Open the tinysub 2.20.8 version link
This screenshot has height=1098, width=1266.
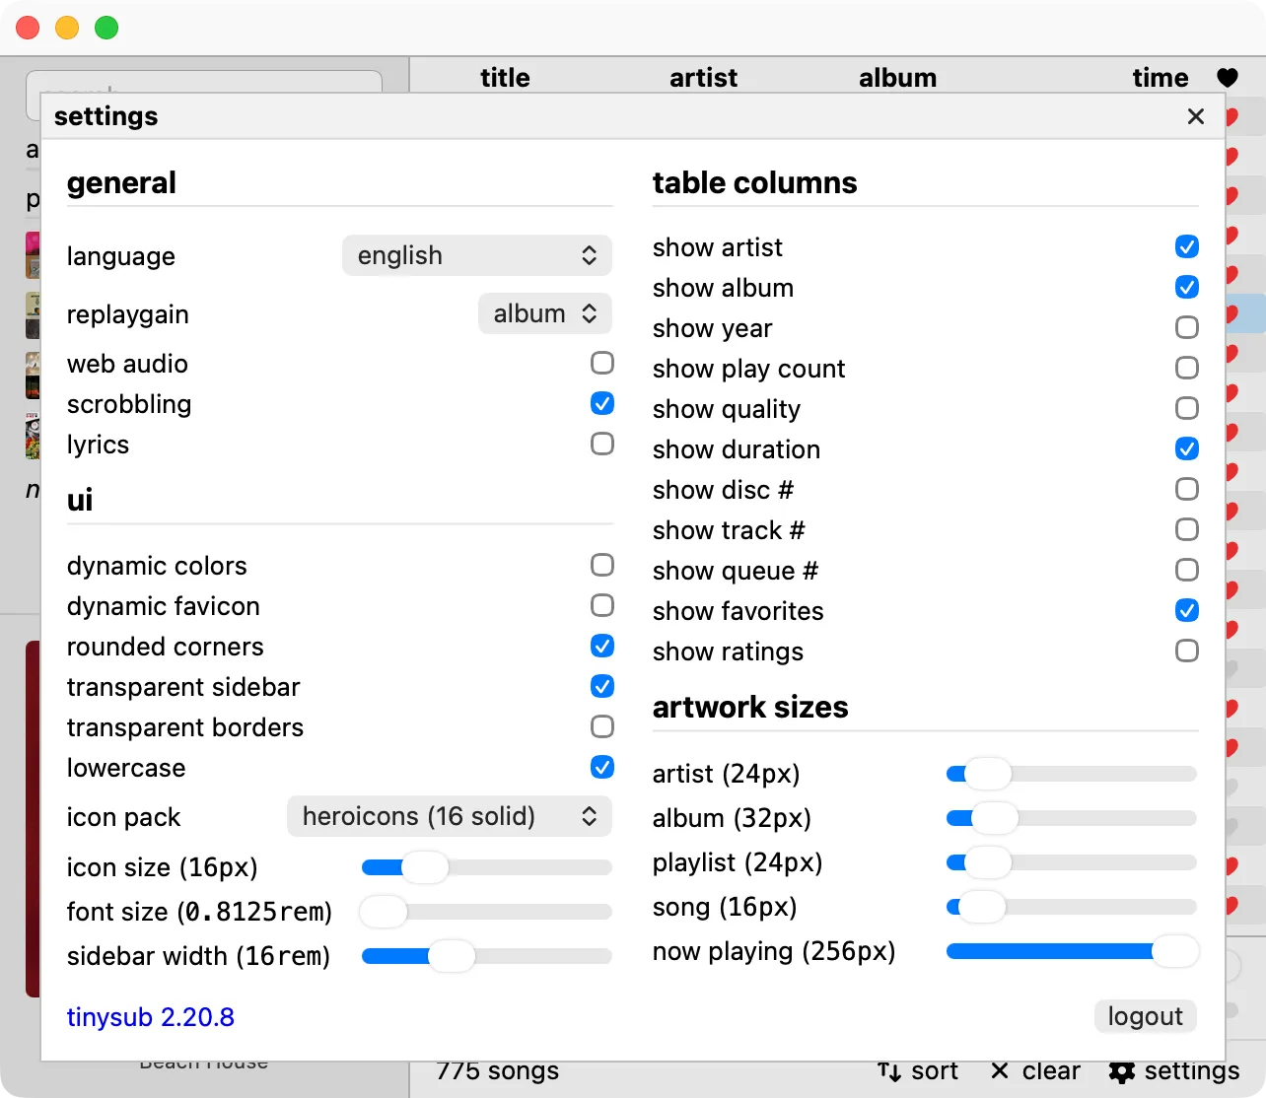(151, 1017)
